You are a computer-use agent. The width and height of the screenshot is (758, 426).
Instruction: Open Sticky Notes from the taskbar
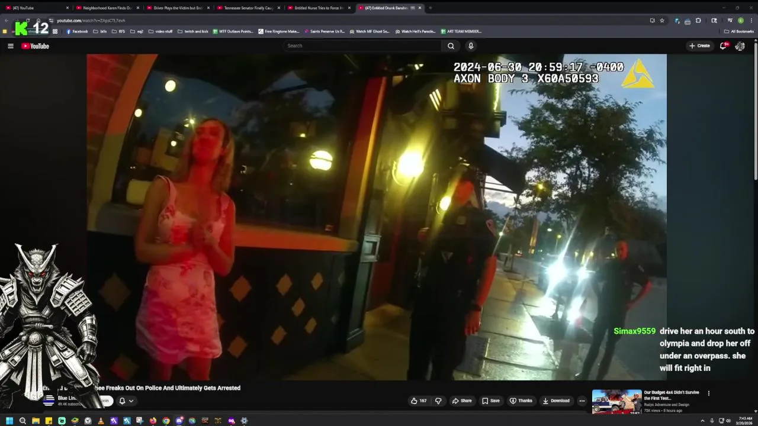coord(49,421)
